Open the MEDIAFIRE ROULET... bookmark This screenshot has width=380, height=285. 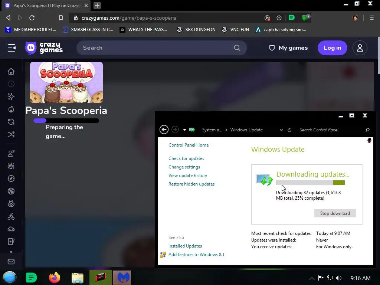click(30, 30)
